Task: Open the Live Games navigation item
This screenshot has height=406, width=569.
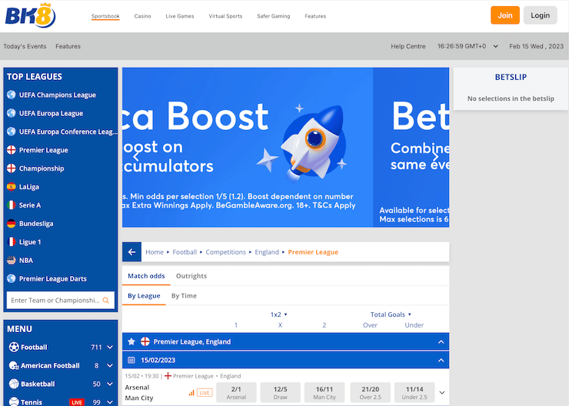Action: [x=180, y=16]
